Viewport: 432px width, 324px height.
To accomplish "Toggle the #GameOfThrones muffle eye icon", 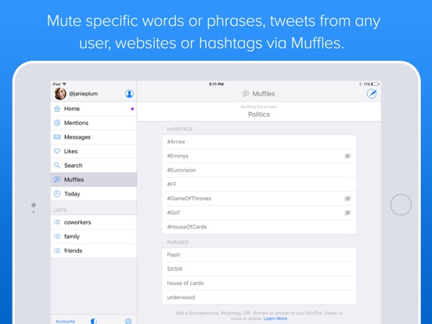I will (x=347, y=199).
